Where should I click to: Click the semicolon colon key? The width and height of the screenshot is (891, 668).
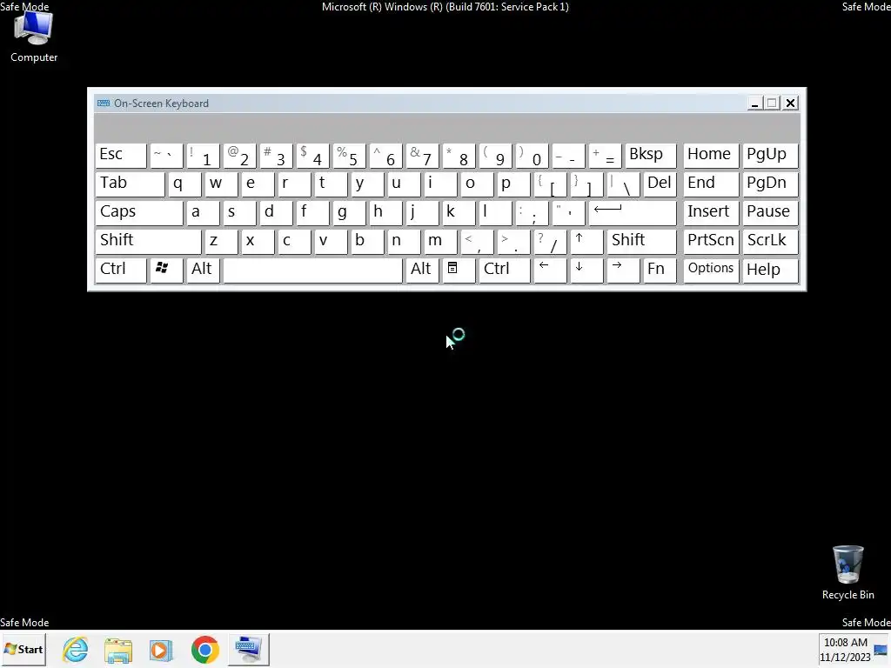click(x=532, y=212)
